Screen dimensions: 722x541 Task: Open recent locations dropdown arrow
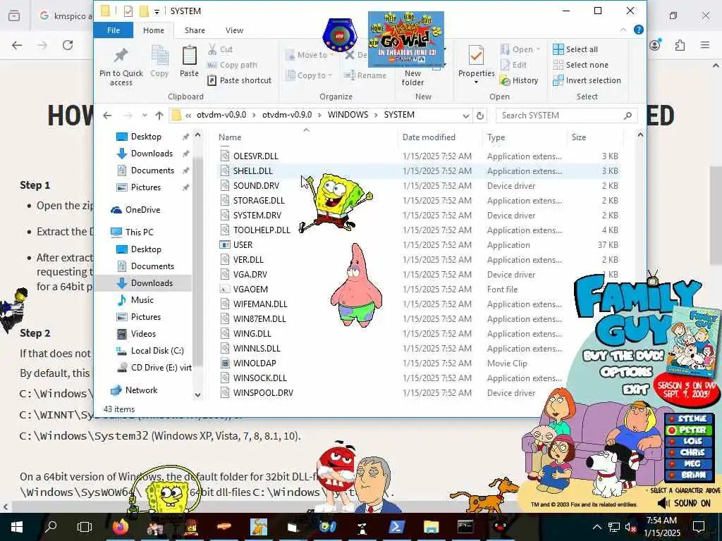pos(145,116)
